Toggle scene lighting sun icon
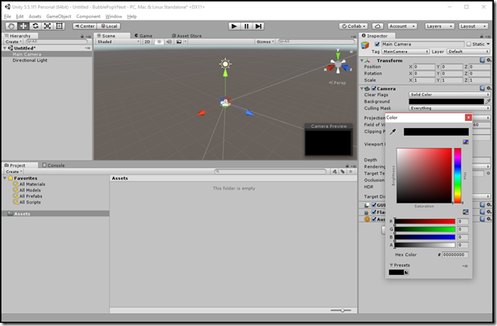This screenshot has height=326, width=497. pos(159,42)
